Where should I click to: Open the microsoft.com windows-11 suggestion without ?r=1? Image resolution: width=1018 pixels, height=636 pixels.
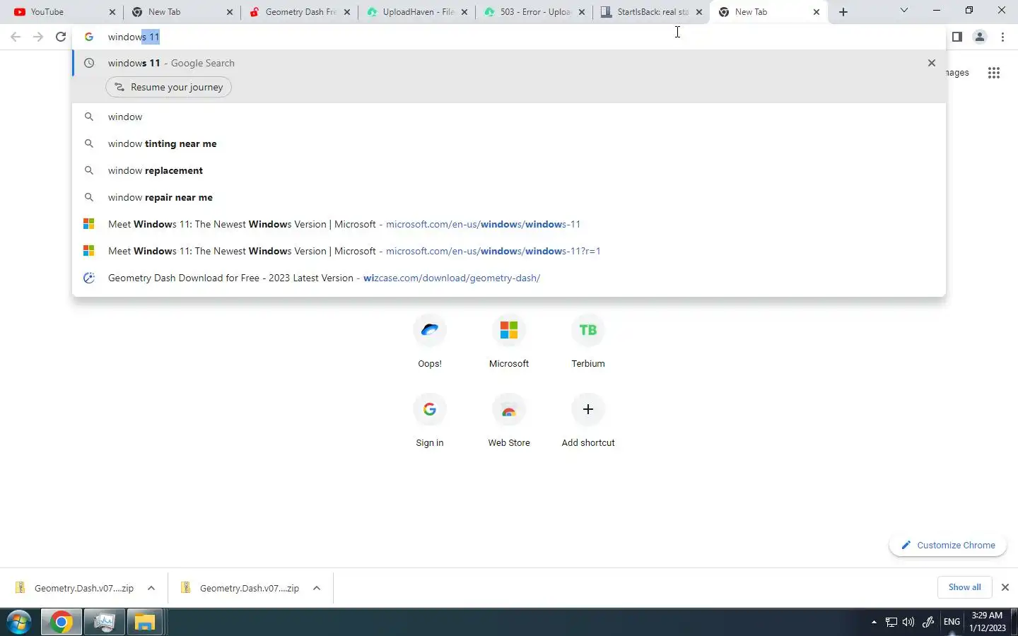click(509, 224)
